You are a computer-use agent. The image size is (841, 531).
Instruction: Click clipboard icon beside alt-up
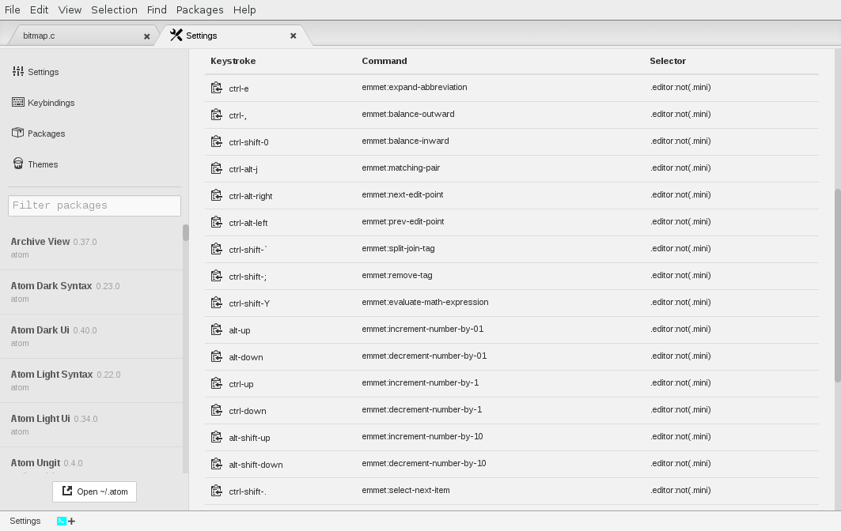[x=216, y=330]
